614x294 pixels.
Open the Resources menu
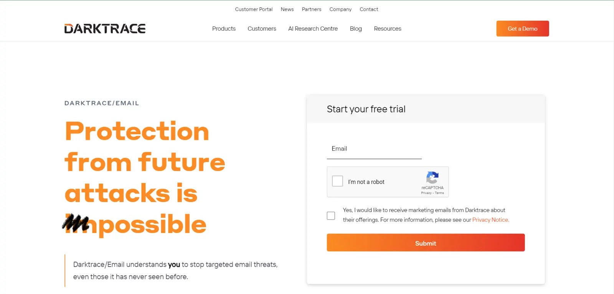pyautogui.click(x=387, y=29)
